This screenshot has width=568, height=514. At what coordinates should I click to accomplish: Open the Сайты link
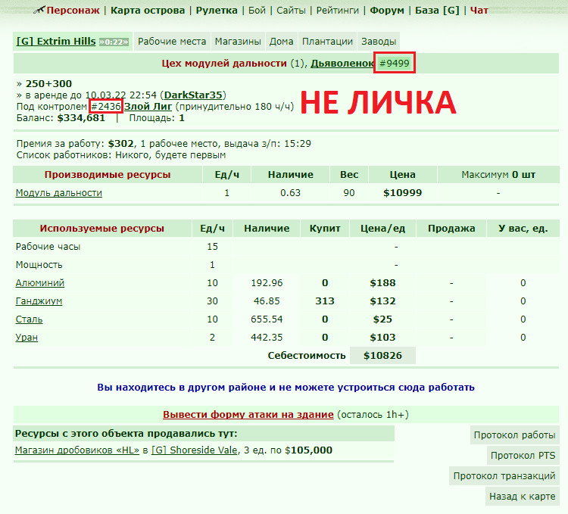coord(291,11)
